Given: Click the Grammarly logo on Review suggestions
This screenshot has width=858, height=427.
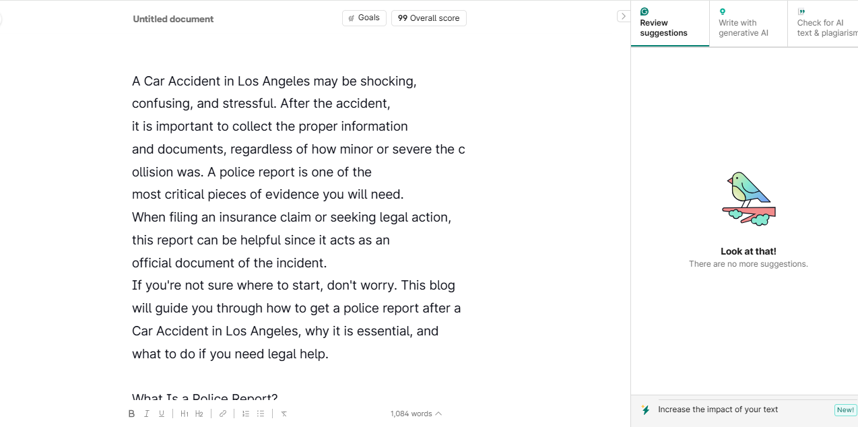Looking at the screenshot, I should tap(644, 12).
